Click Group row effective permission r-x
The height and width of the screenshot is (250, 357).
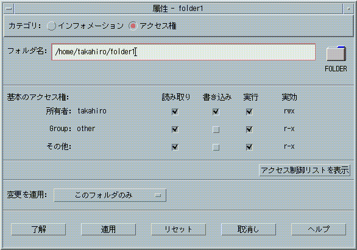289,129
